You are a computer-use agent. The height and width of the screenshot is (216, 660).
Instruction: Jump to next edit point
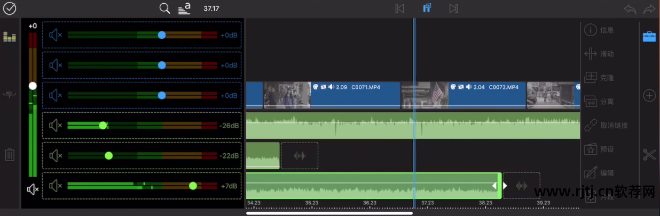click(453, 9)
